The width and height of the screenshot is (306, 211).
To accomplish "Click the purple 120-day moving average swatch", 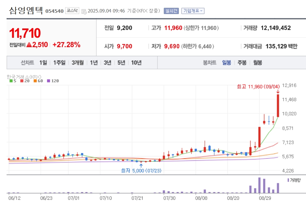I will tap(48, 81).
